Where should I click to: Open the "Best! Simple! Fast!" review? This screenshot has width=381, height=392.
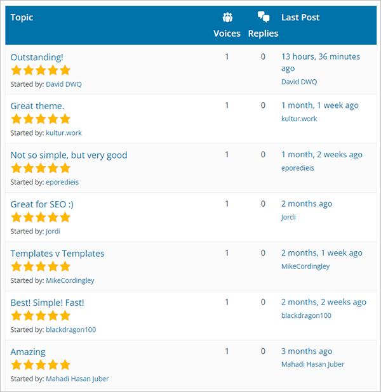[47, 303]
